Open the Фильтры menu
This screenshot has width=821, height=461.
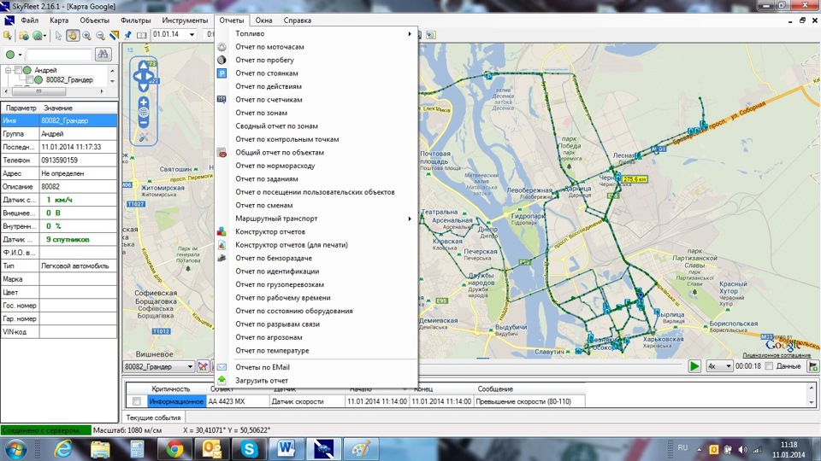[136, 20]
